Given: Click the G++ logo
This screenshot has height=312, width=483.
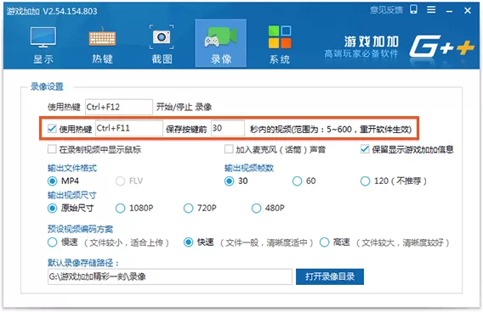Looking at the screenshot, I should pos(441,47).
